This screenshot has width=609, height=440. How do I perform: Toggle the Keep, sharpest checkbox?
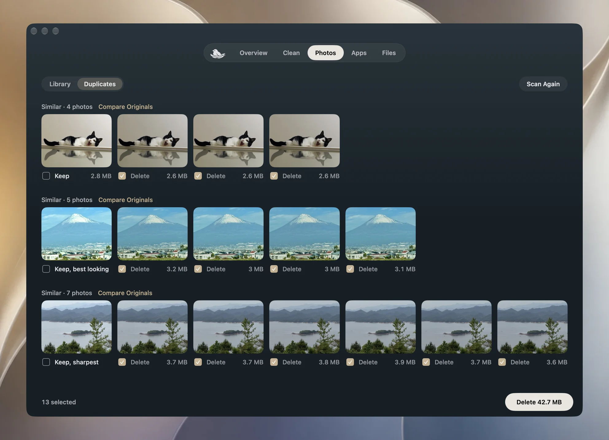[x=46, y=362]
